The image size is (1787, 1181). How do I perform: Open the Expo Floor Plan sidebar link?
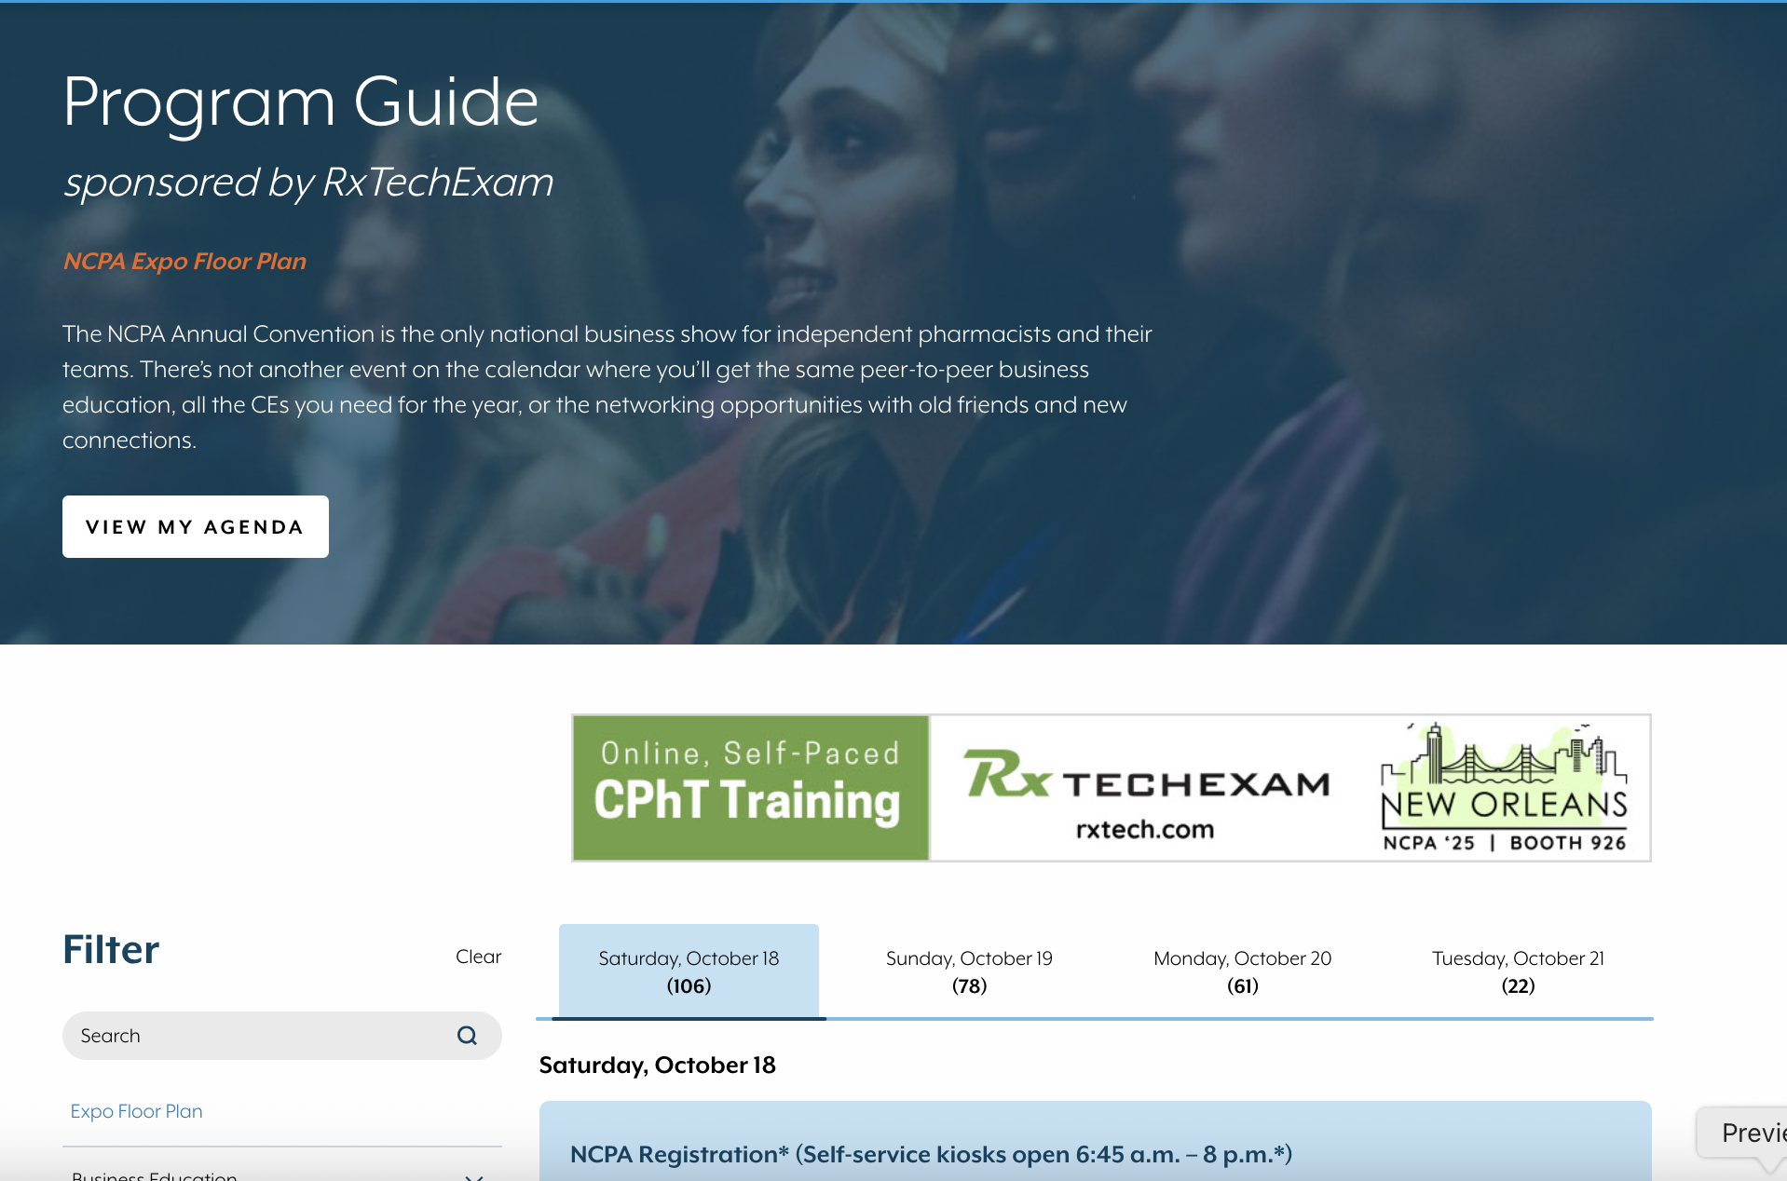pyautogui.click(x=137, y=1111)
